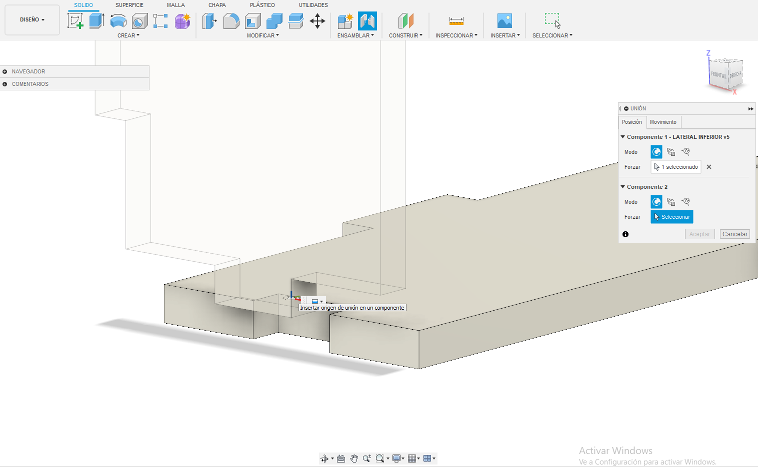
Task: Open the DISEÑO workspace dropdown
Action: point(32,20)
